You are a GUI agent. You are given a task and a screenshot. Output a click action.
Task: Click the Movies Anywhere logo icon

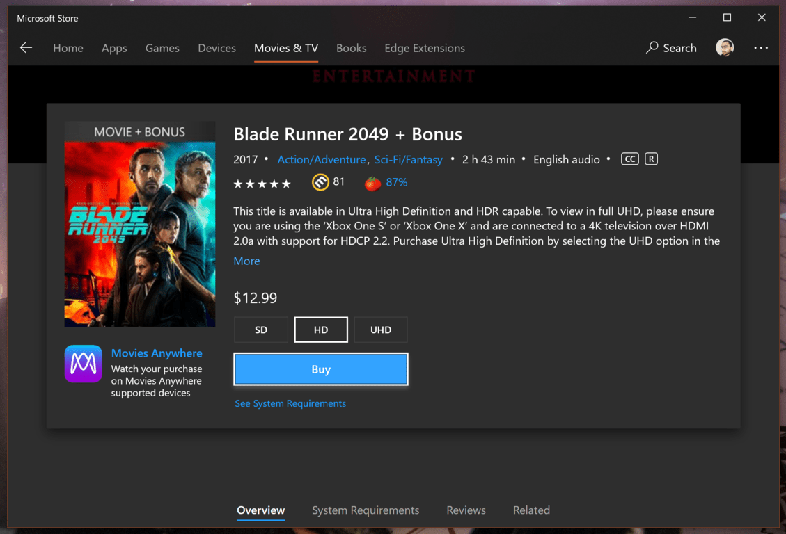[84, 364]
